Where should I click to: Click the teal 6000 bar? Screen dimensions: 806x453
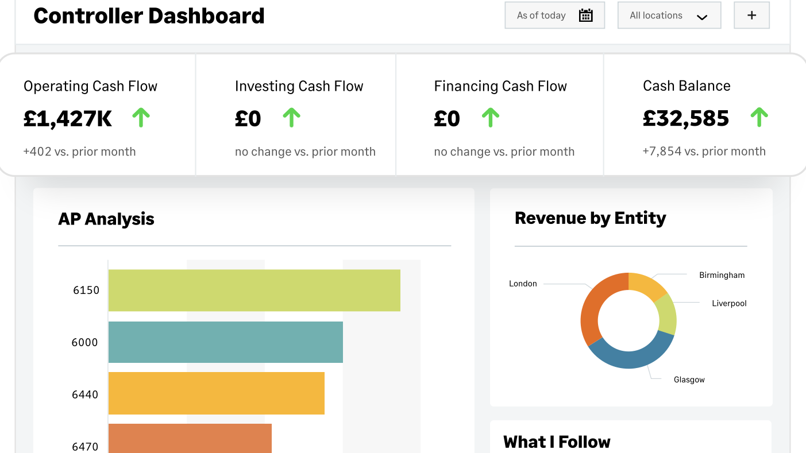tap(225, 342)
